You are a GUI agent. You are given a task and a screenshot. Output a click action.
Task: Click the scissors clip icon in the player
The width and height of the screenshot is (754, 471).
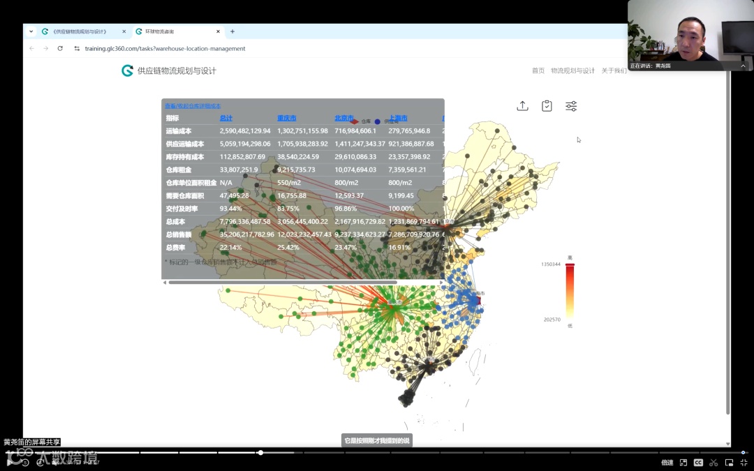point(714,463)
